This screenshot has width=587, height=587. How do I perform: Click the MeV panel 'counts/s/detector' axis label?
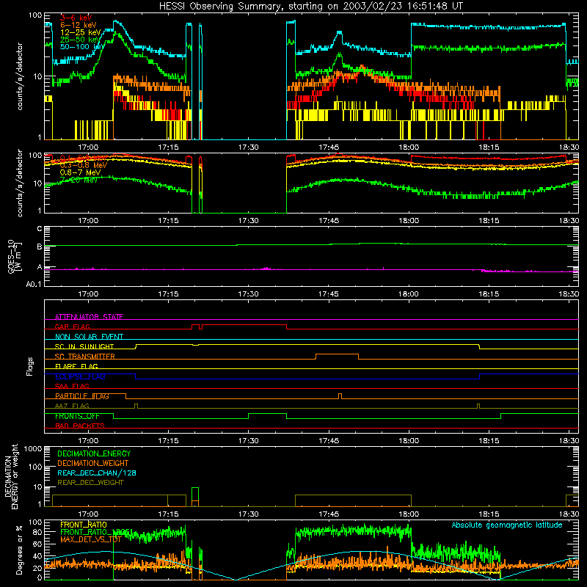[19, 183]
